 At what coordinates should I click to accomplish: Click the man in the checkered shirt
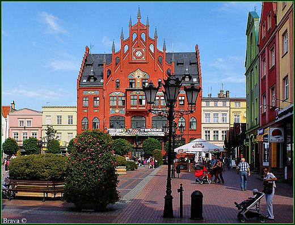coord(243,174)
